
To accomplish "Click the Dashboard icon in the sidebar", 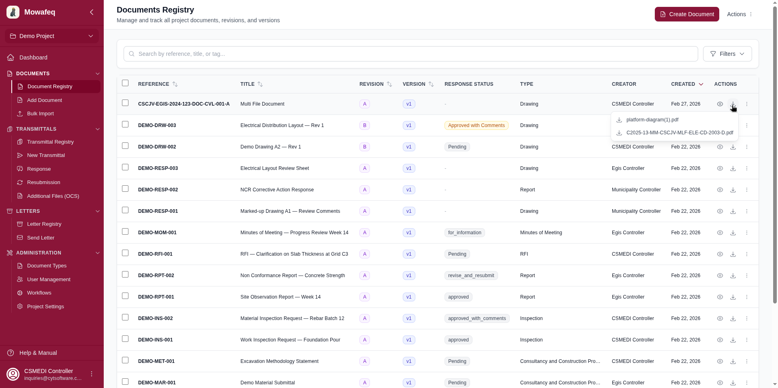I will point(10,57).
